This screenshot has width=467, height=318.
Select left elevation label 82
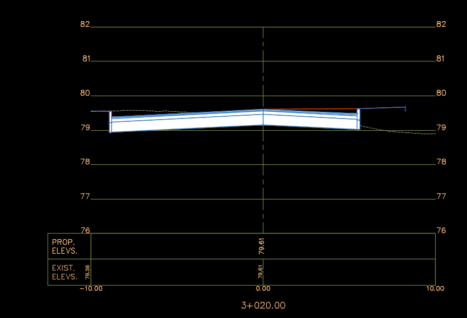[x=85, y=24]
